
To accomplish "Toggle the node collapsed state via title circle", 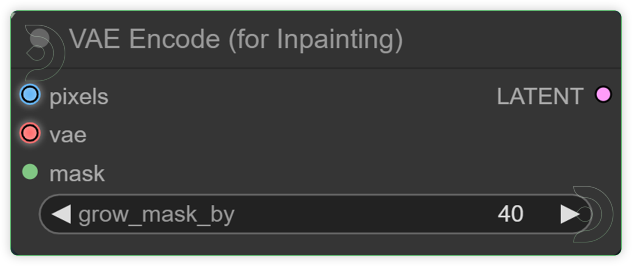I will [39, 39].
